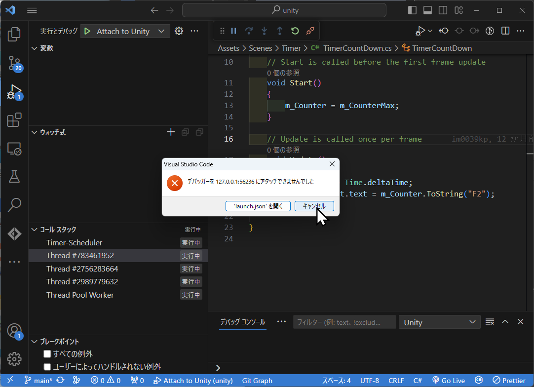Open the Extensions view in the sidebar
This screenshot has width=534, height=387.
[14, 119]
